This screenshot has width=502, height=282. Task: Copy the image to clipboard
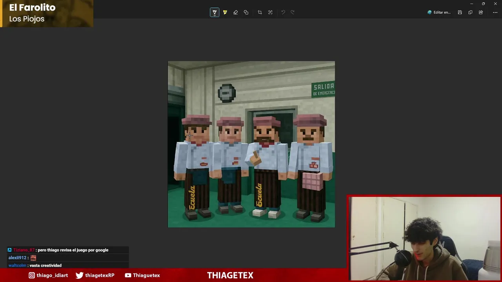tap(470, 13)
